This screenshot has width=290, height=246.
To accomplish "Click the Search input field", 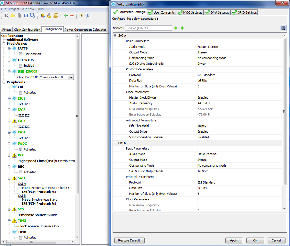I will coord(149,28).
